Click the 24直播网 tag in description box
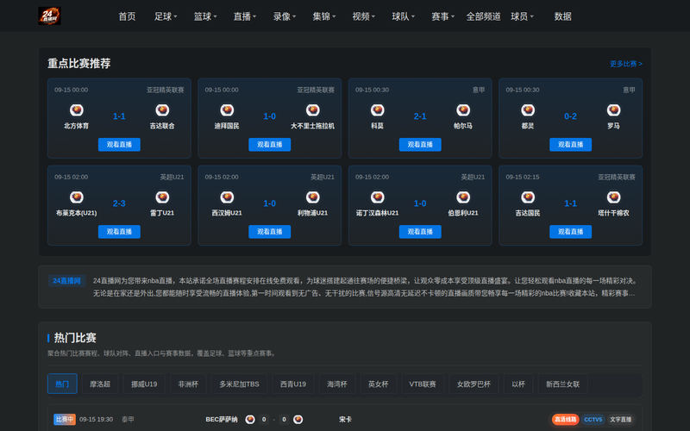 point(67,281)
